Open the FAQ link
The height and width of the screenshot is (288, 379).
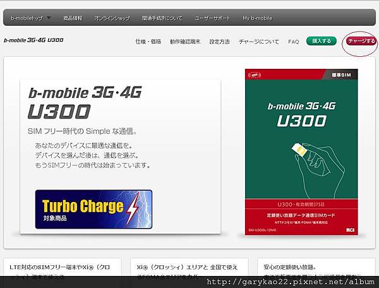pos(294,42)
